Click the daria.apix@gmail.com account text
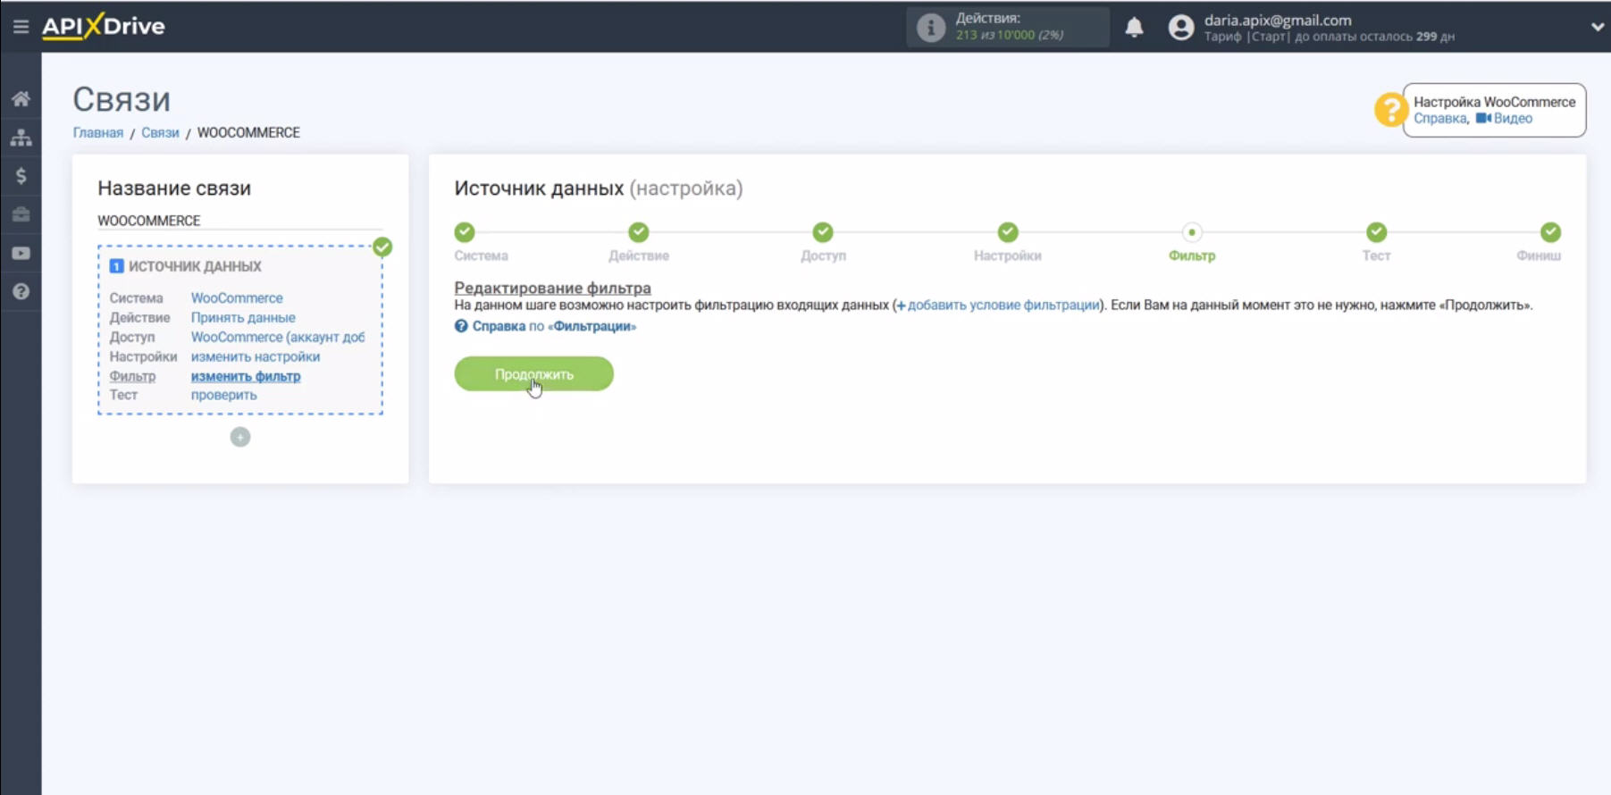Image resolution: width=1611 pixels, height=795 pixels. click(1278, 20)
